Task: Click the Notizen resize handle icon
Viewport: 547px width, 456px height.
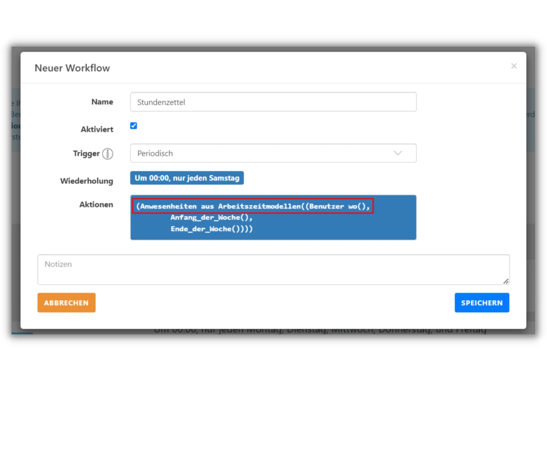Action: (506, 281)
